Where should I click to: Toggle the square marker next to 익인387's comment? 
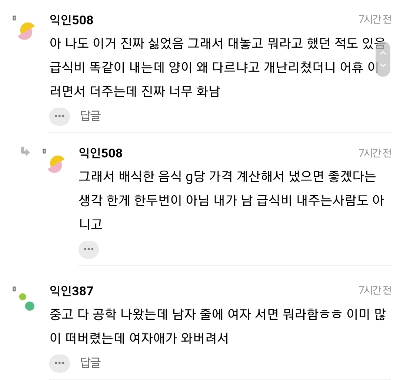click(13, 288)
